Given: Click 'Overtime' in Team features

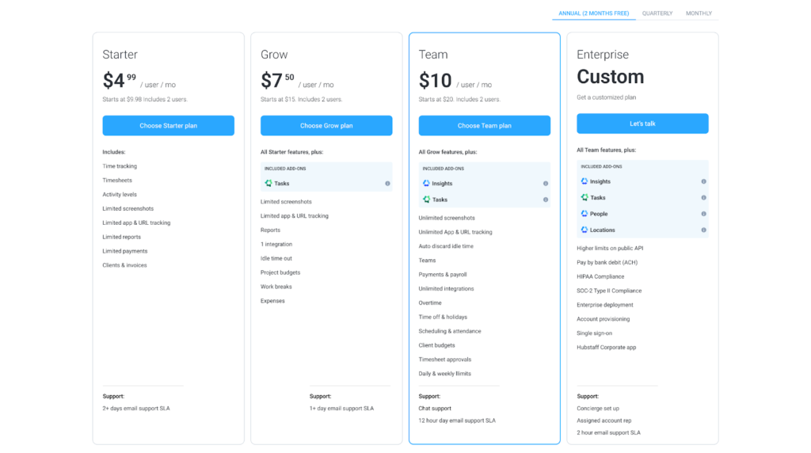Looking at the screenshot, I should tap(430, 303).
